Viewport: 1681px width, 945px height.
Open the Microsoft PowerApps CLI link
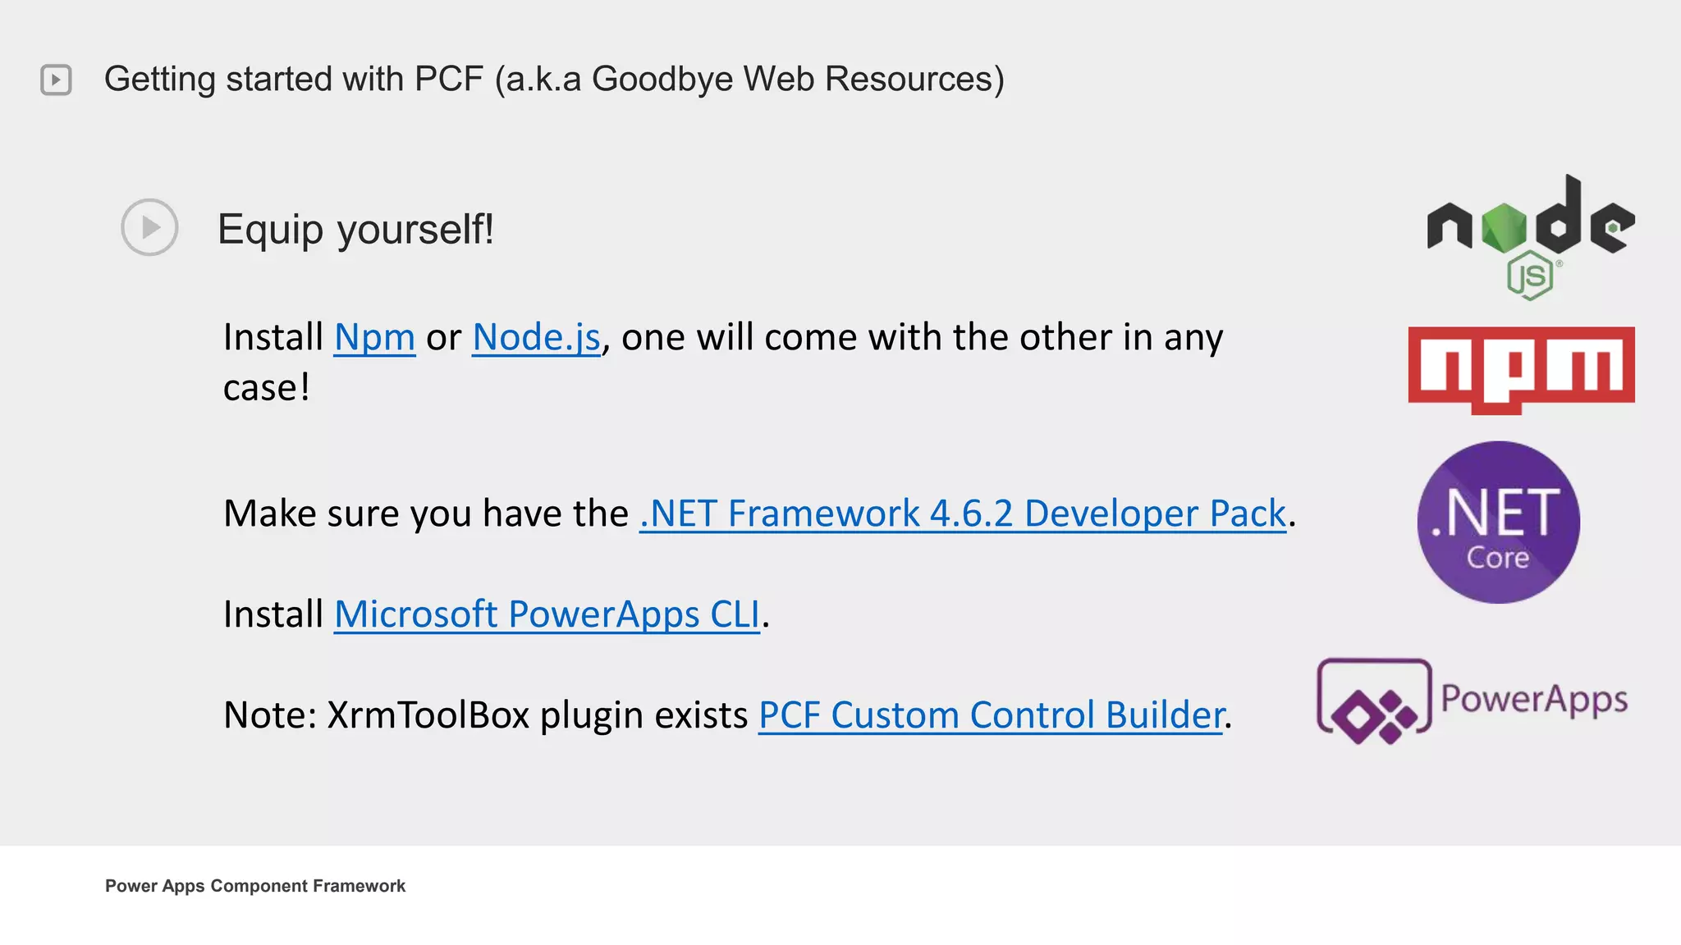(x=547, y=614)
